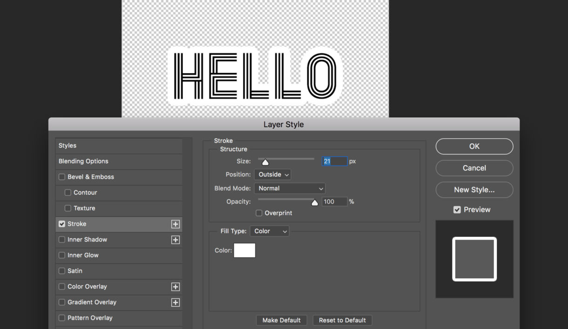568x329 pixels.
Task: Add another Inner Shadow with plus icon
Action: (x=175, y=240)
